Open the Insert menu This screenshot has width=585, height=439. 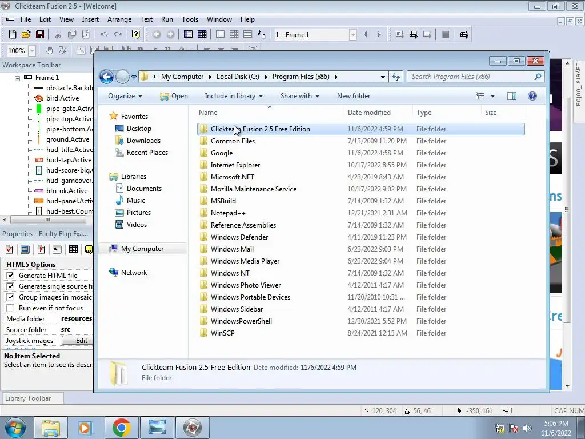(x=90, y=19)
